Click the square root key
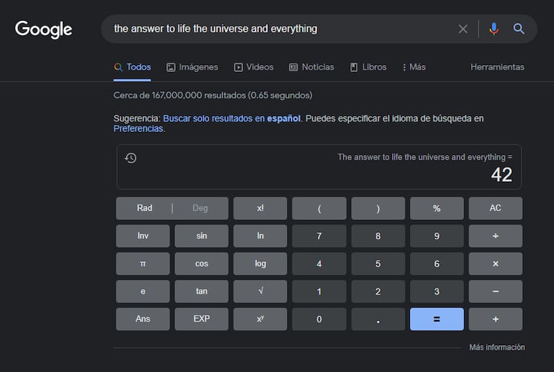Image resolution: width=554 pixels, height=372 pixels. pyautogui.click(x=260, y=292)
